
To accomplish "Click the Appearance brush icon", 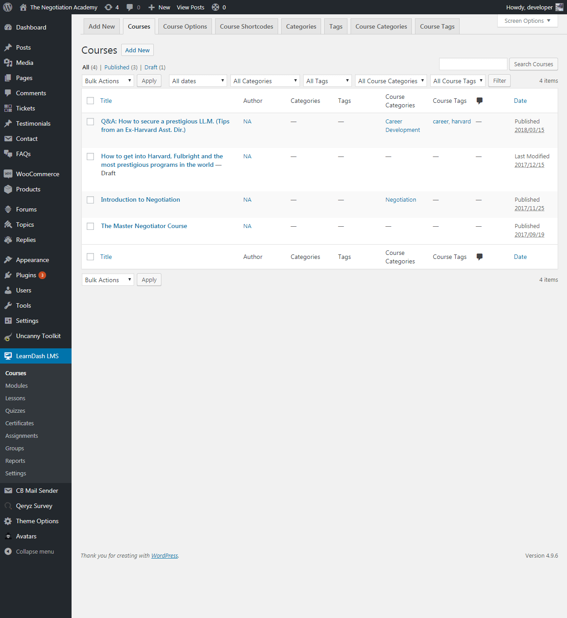I will (8, 260).
